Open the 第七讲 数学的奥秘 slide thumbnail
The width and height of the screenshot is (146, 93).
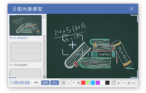tap(26, 25)
